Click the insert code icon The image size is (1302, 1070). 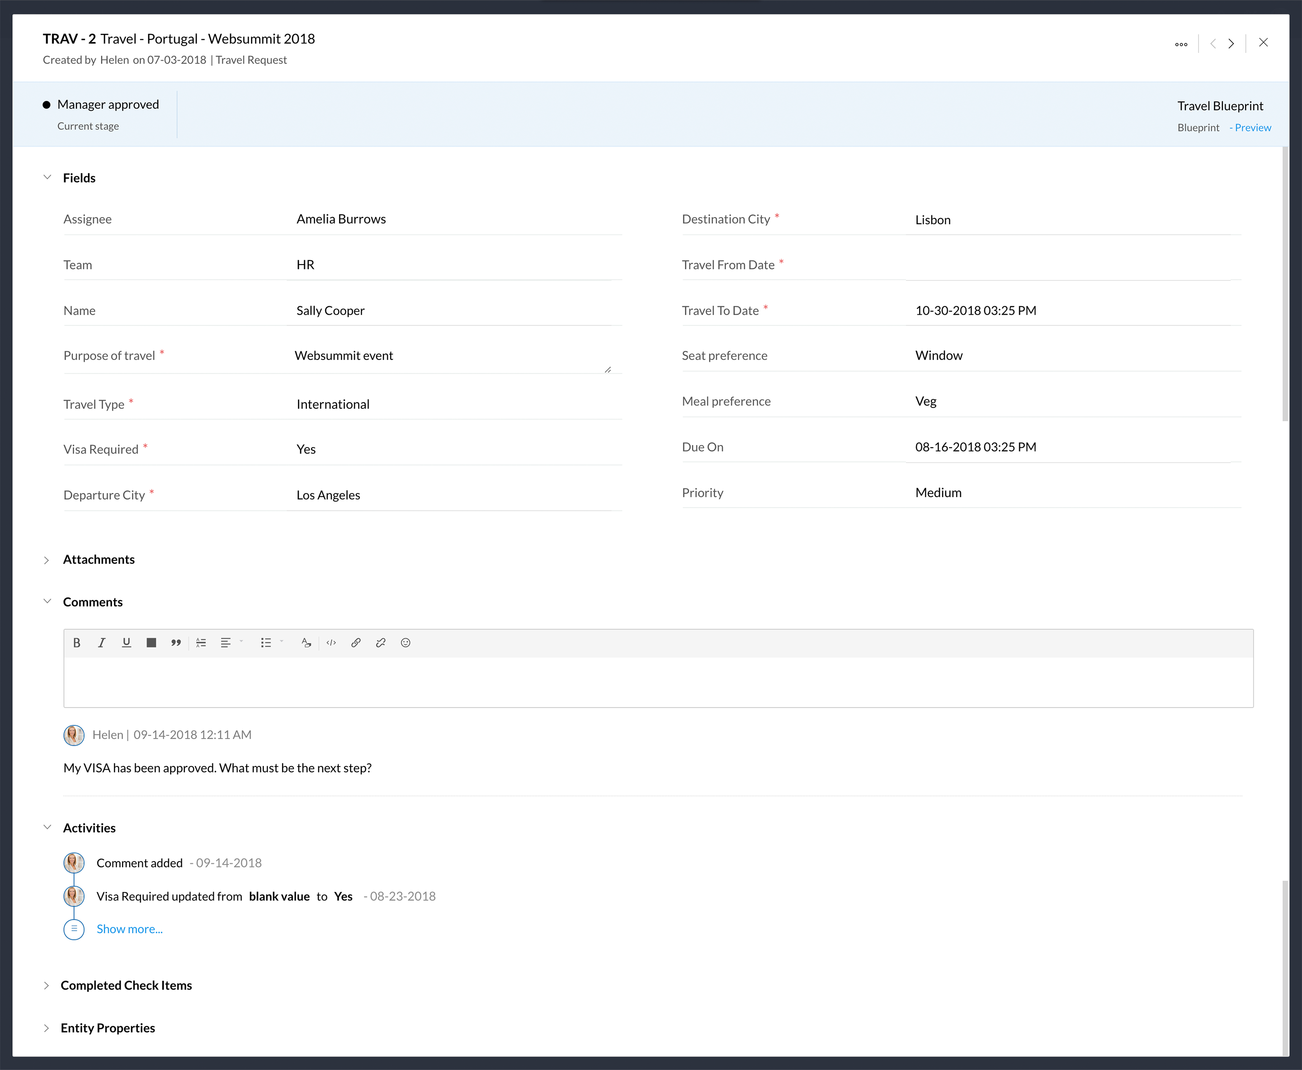(331, 643)
